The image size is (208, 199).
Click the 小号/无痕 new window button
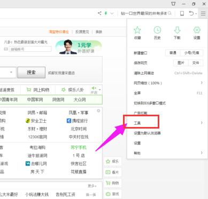[191, 53]
